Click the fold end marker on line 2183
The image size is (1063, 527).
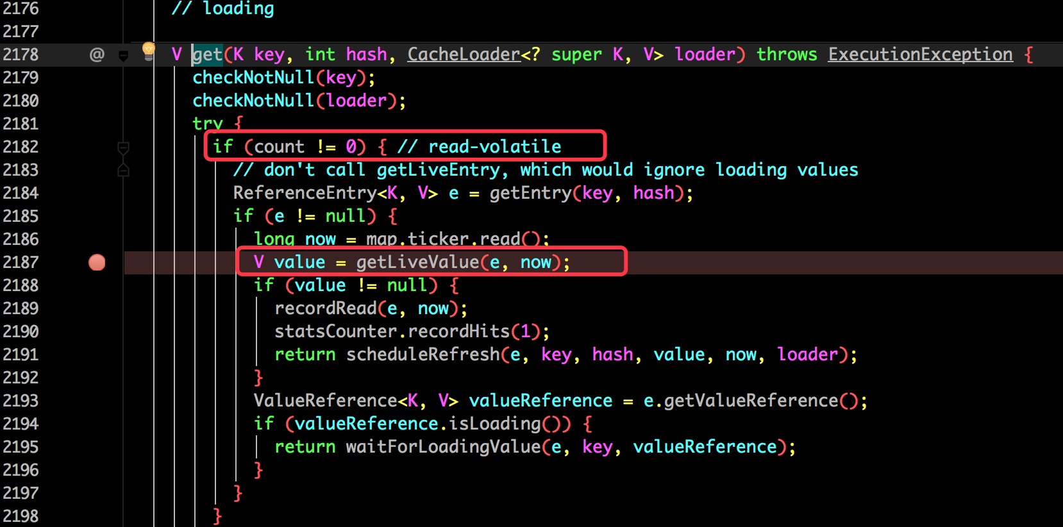[x=124, y=171]
